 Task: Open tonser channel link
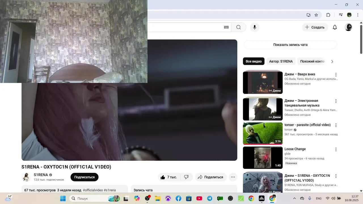[289, 130]
